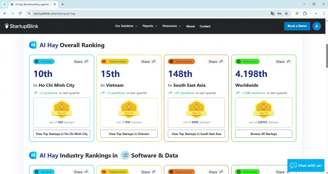Screen dimensions: 328x174
Task: View Top Startups in Vietnam
Action: pyautogui.click(x=129, y=134)
